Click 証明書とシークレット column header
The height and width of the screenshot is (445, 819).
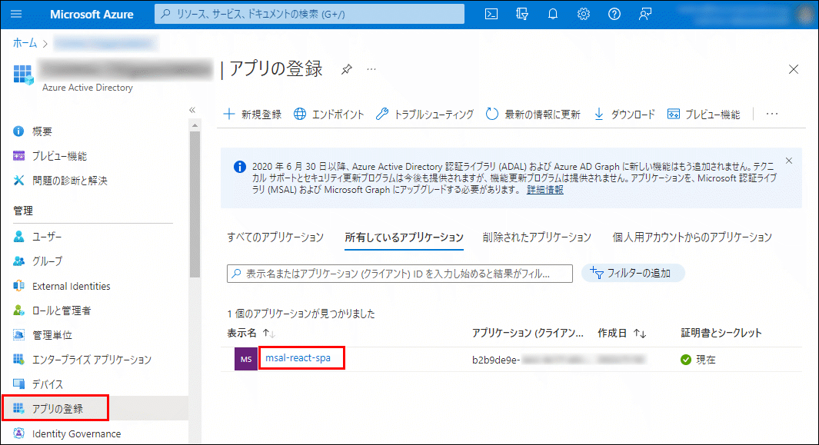(x=721, y=333)
